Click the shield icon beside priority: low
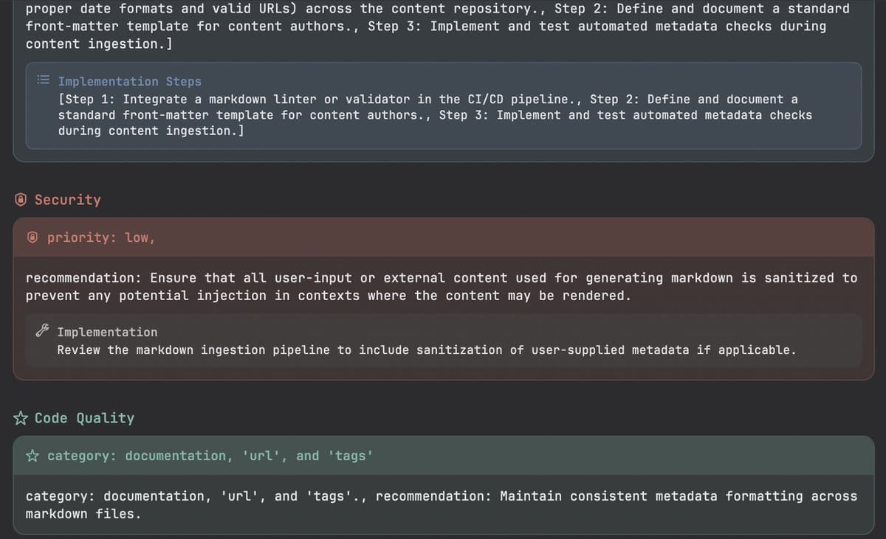Image resolution: width=886 pixels, height=539 pixels. pos(33,238)
